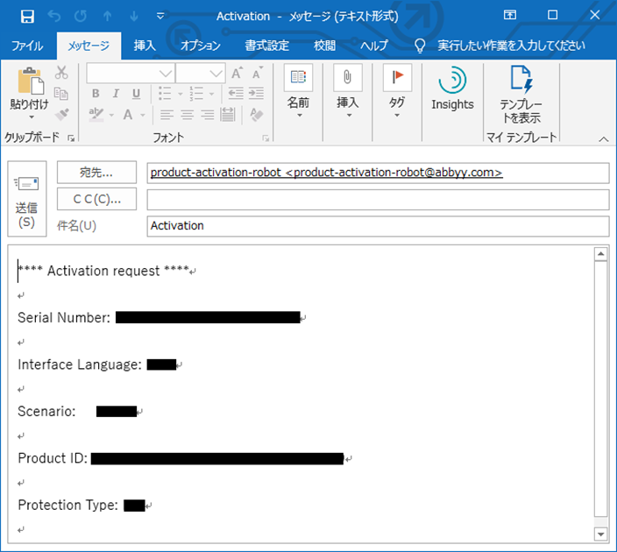617x552 pixels.
Task: Open the font color dropdown arrow
Action: coord(143,116)
